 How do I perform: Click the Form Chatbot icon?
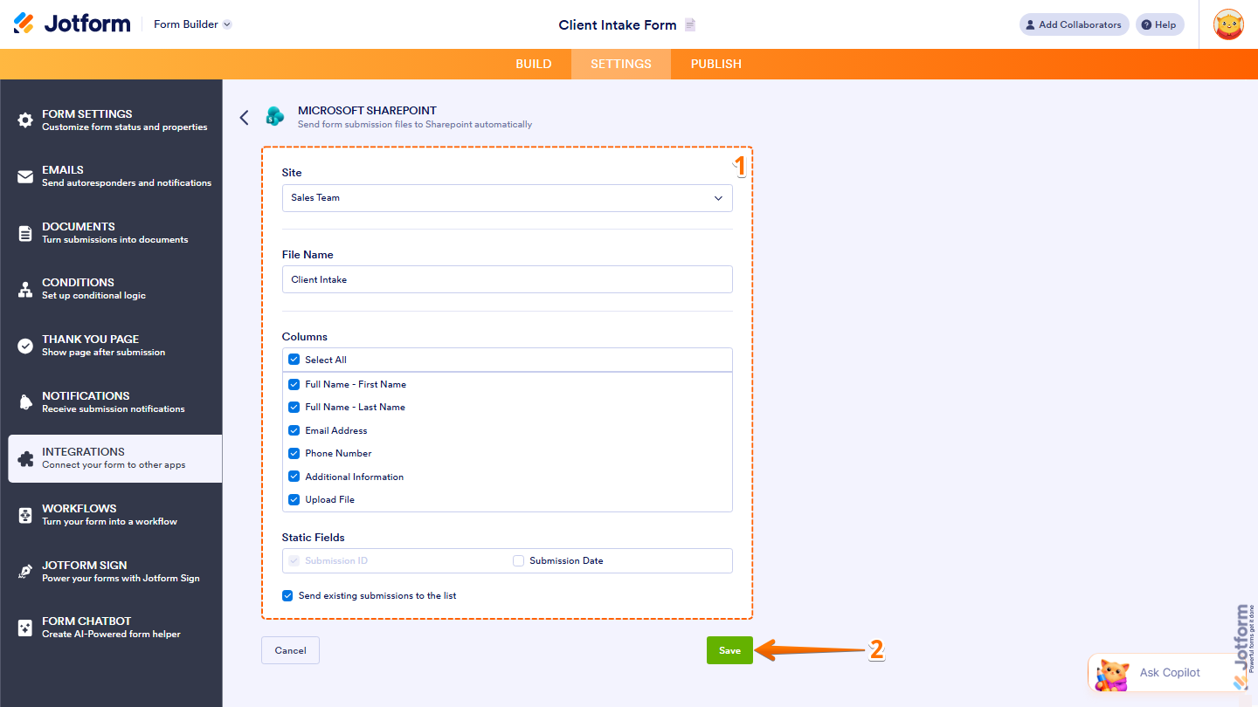25,628
